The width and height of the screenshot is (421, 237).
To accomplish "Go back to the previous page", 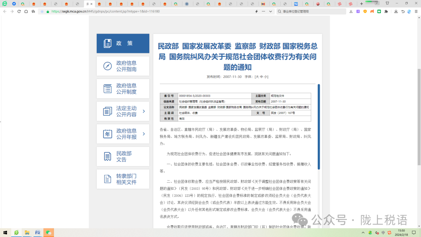I will (x=5, y=12).
